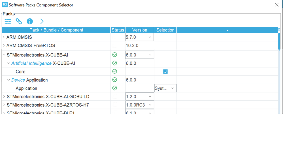283x146 pixels.
Task: Open X-CUBE-BLE1 version 6.1.0 dropdown
Action: point(139,111)
